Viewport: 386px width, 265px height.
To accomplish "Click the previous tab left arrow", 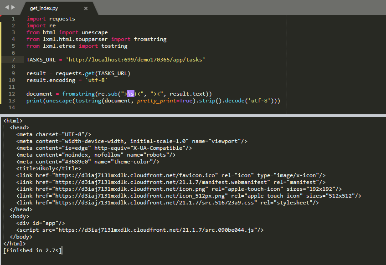I will tap(6, 8).
